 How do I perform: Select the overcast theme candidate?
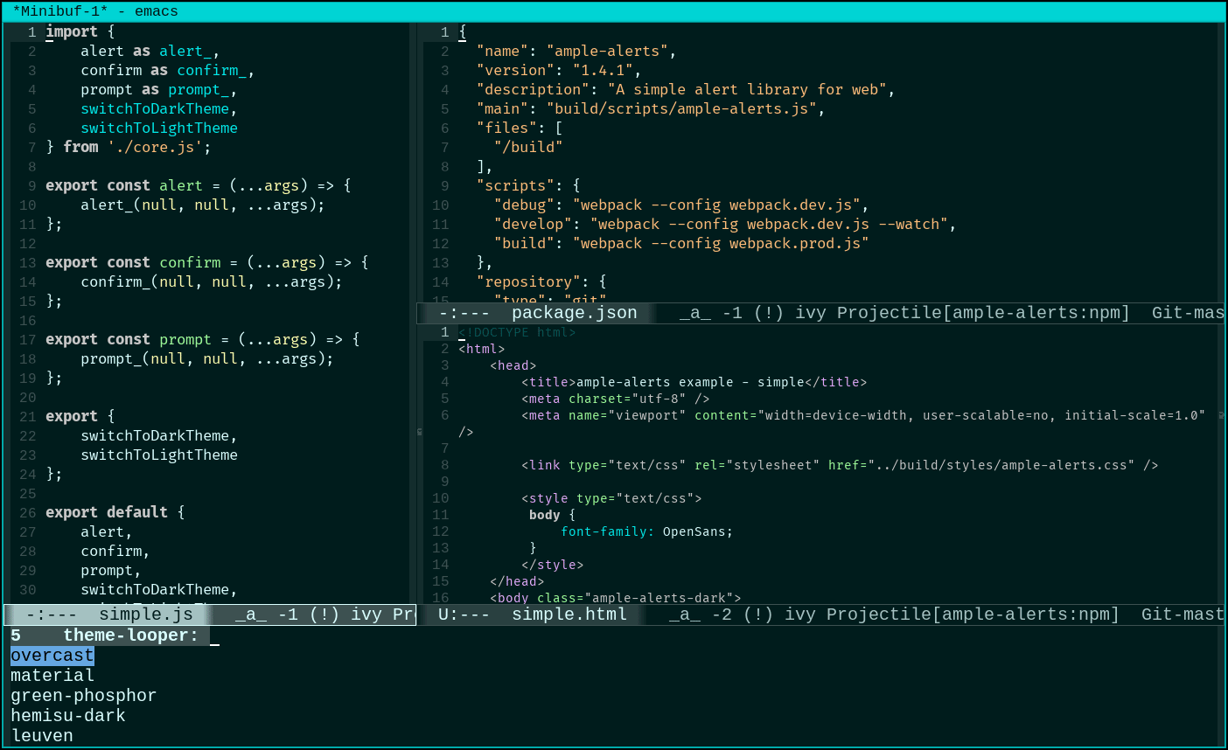52,656
